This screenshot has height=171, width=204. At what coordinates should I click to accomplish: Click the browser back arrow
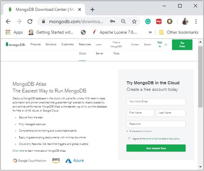8,21
